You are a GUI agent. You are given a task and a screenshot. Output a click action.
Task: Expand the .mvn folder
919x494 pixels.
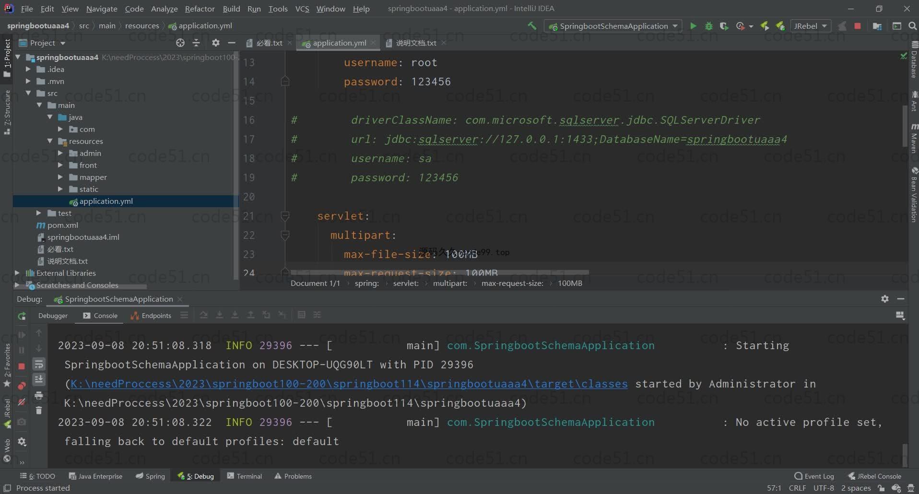click(28, 81)
